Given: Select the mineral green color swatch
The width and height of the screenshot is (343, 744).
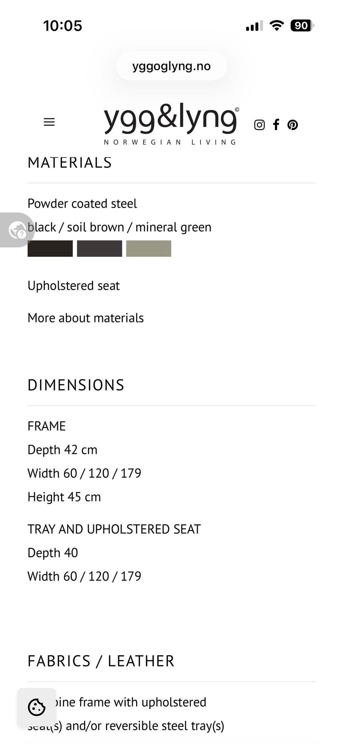Looking at the screenshot, I should tap(149, 248).
